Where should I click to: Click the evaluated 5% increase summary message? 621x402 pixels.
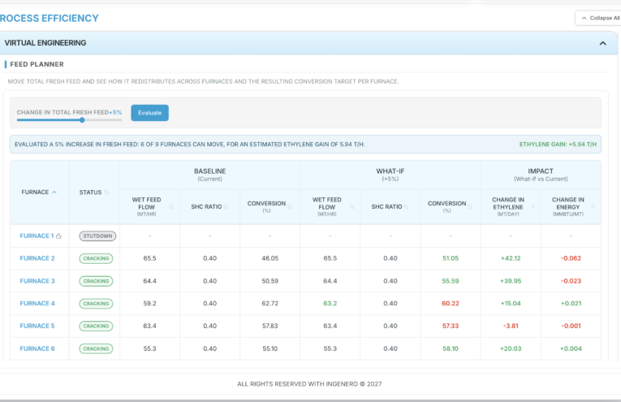click(190, 145)
